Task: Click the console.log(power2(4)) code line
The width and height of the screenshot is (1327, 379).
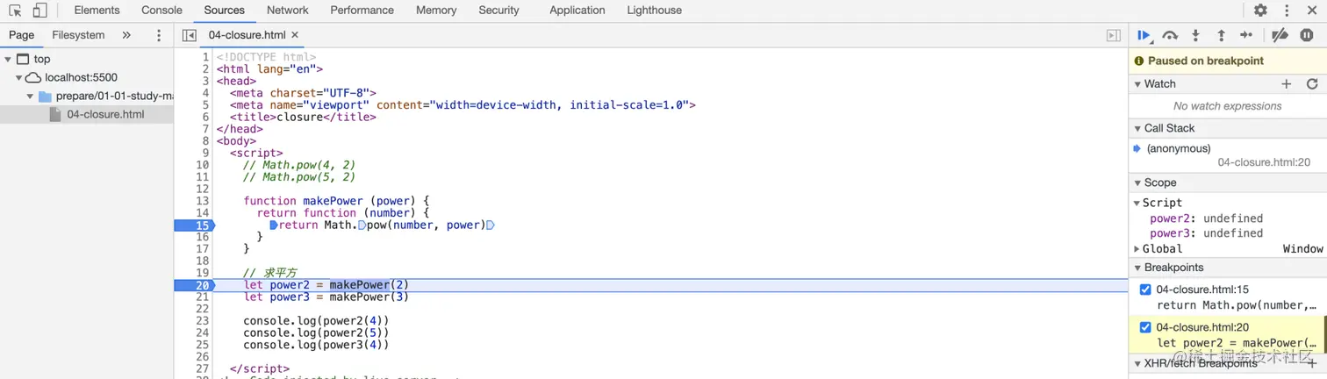Action: (316, 321)
